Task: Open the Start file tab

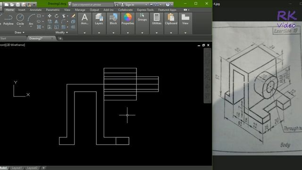Action: (x=3, y=38)
